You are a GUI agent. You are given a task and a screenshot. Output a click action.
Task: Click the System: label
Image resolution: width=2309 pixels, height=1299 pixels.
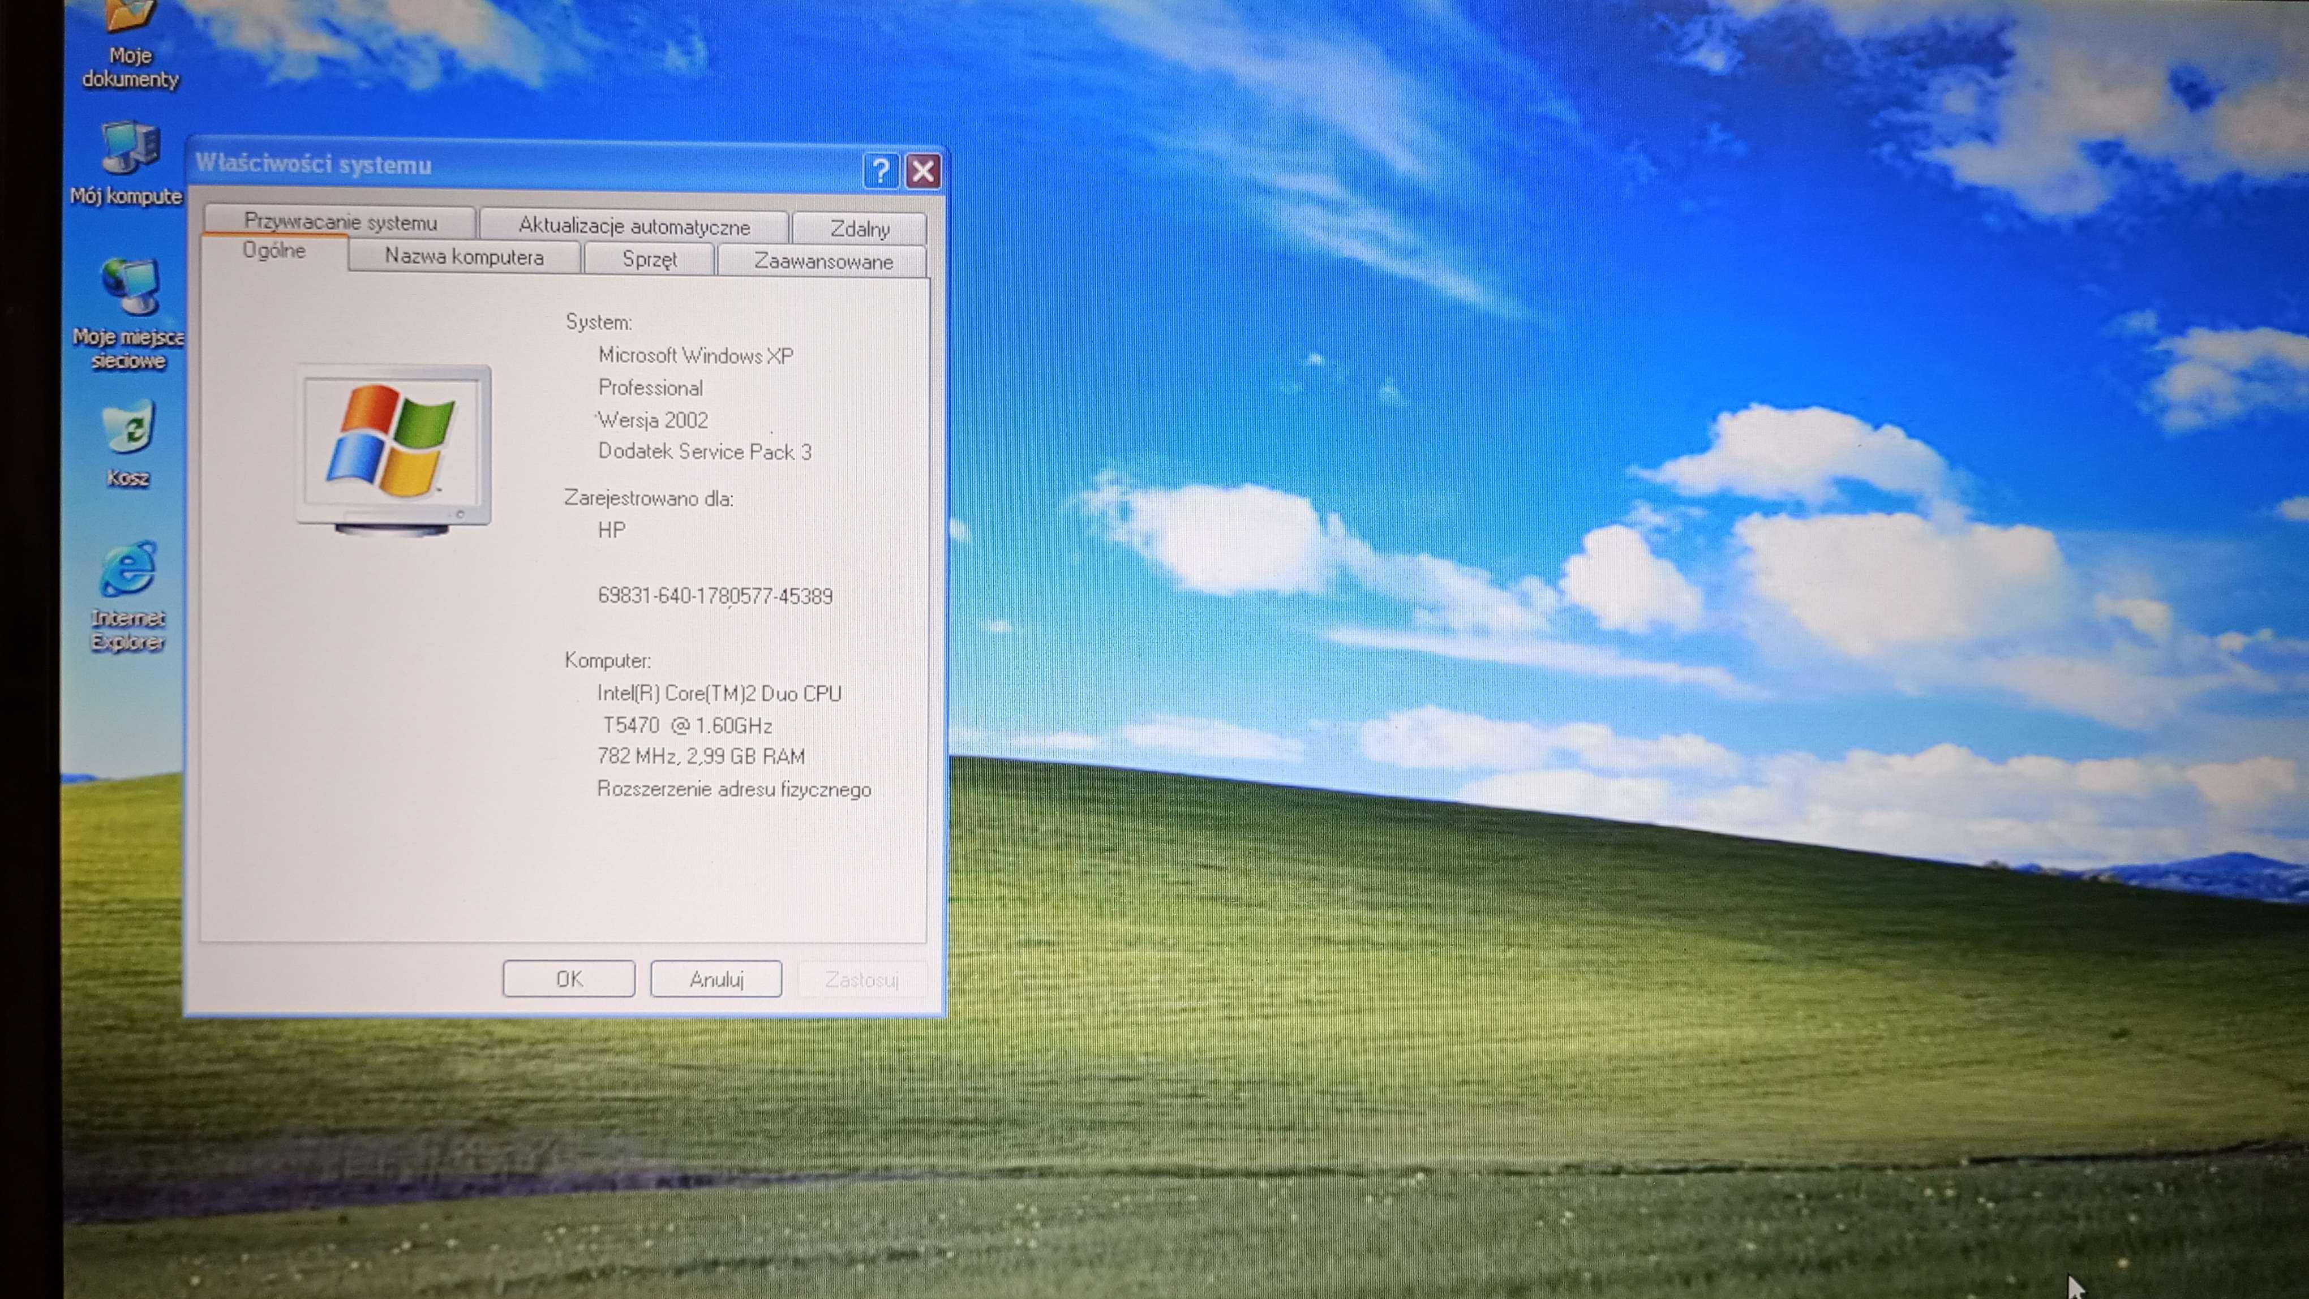598,322
